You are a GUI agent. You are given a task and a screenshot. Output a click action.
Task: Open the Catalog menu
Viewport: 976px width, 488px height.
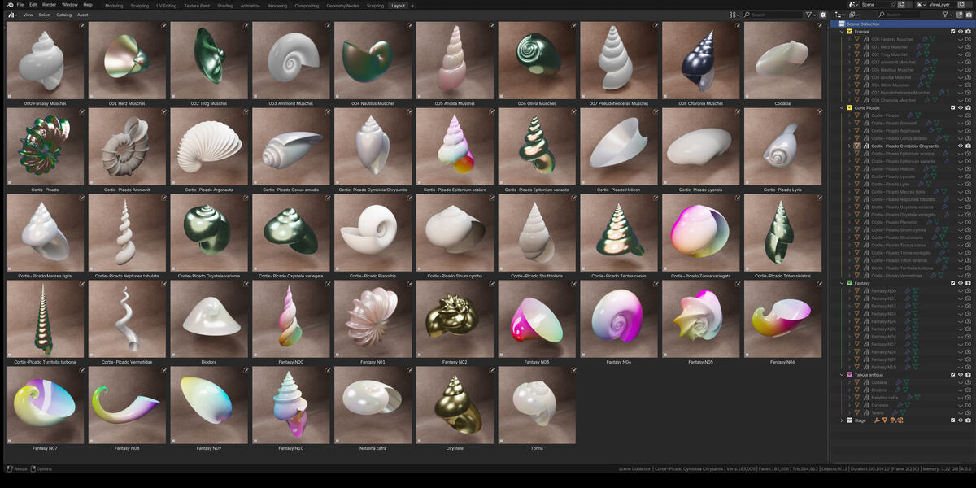63,15
